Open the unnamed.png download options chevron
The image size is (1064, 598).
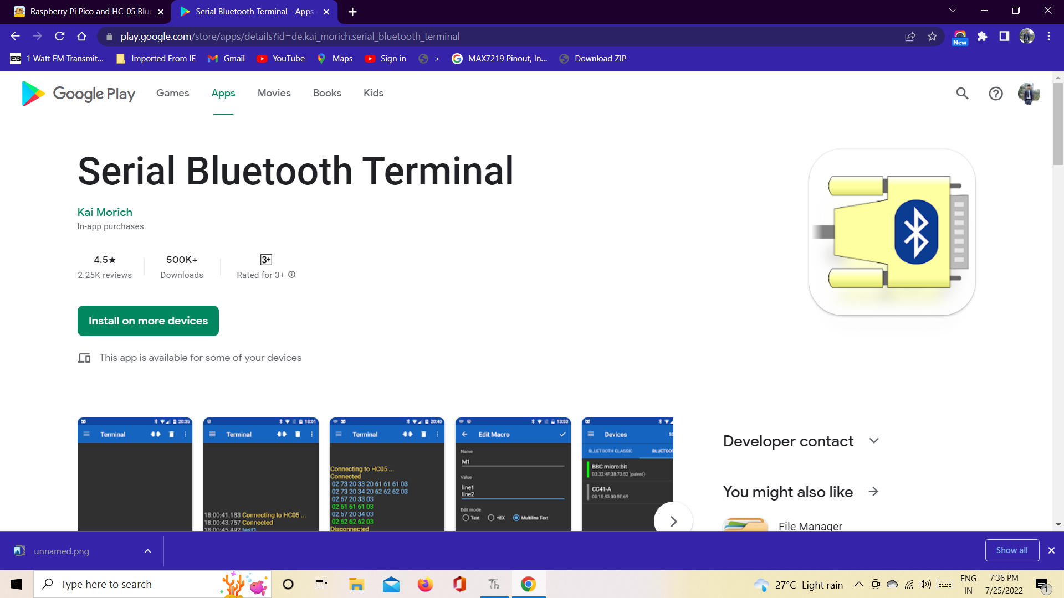point(147,551)
